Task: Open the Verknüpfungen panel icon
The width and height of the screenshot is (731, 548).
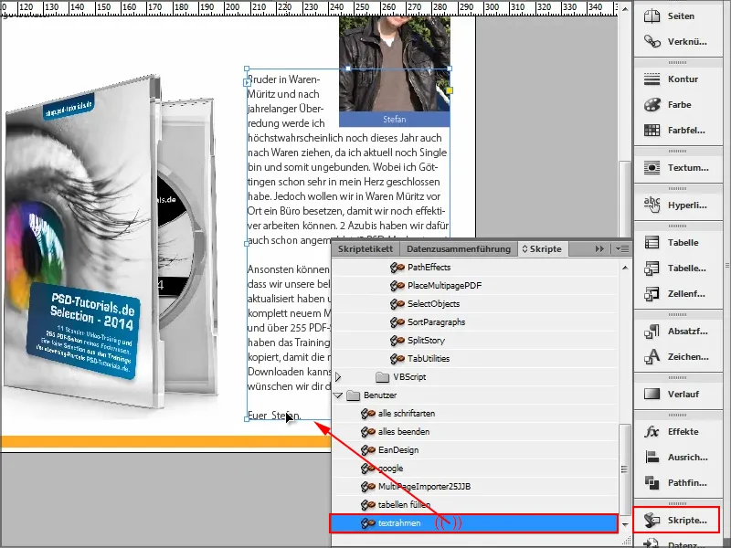Action: pyautogui.click(x=652, y=41)
